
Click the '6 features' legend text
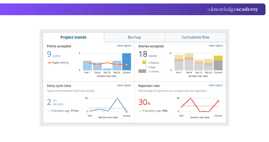click(154, 63)
